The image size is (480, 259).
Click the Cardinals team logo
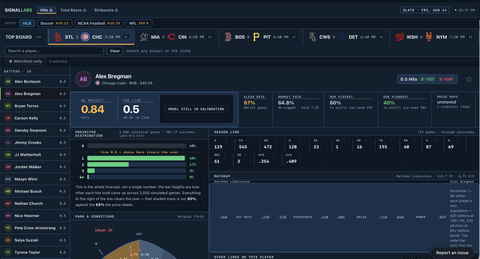coord(58,37)
